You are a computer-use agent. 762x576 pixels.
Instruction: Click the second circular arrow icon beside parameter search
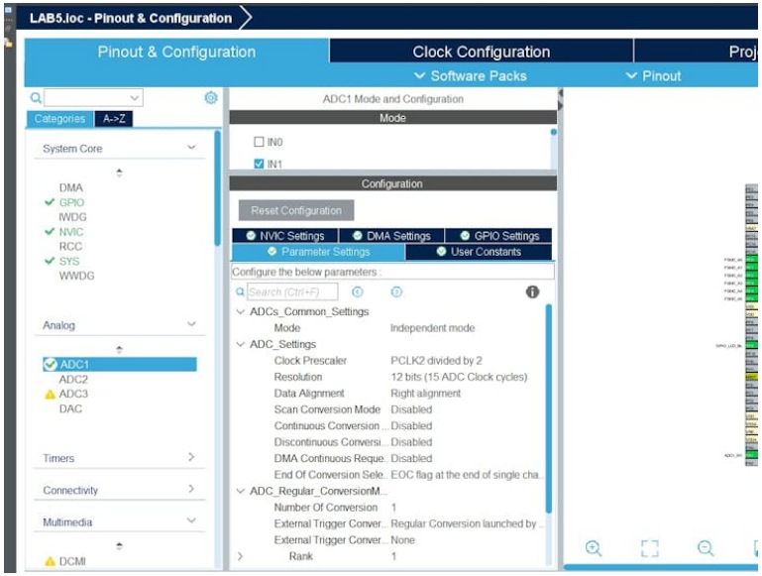click(x=396, y=291)
